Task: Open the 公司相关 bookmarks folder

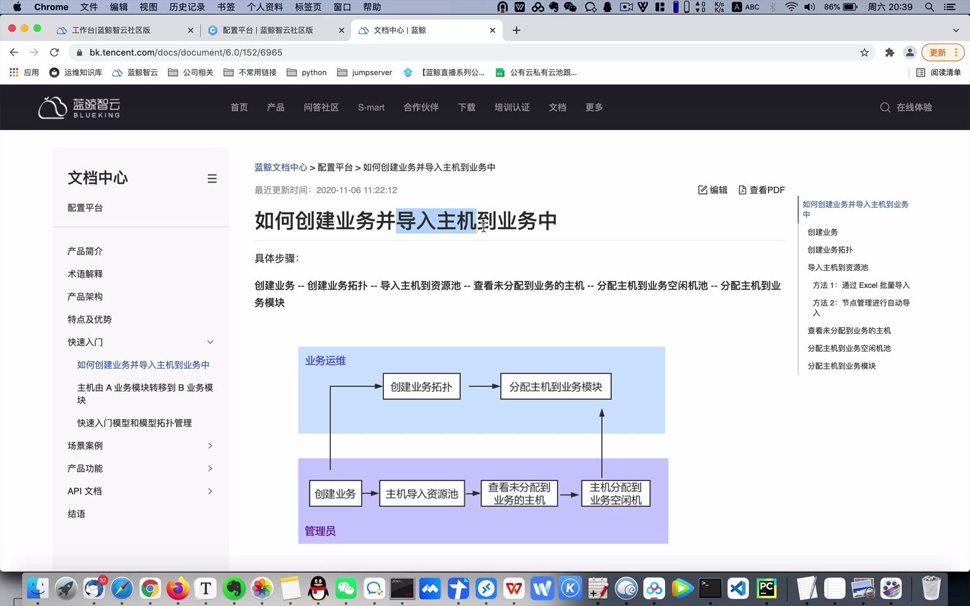Action: point(191,73)
